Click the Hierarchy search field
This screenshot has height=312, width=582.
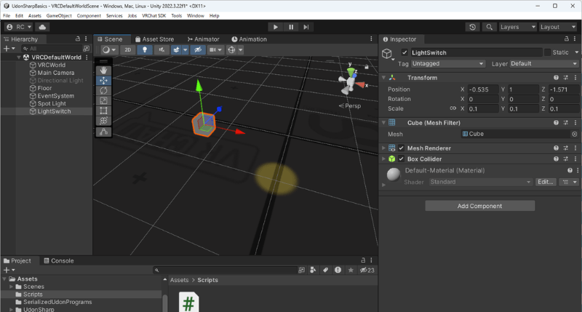(x=52, y=49)
